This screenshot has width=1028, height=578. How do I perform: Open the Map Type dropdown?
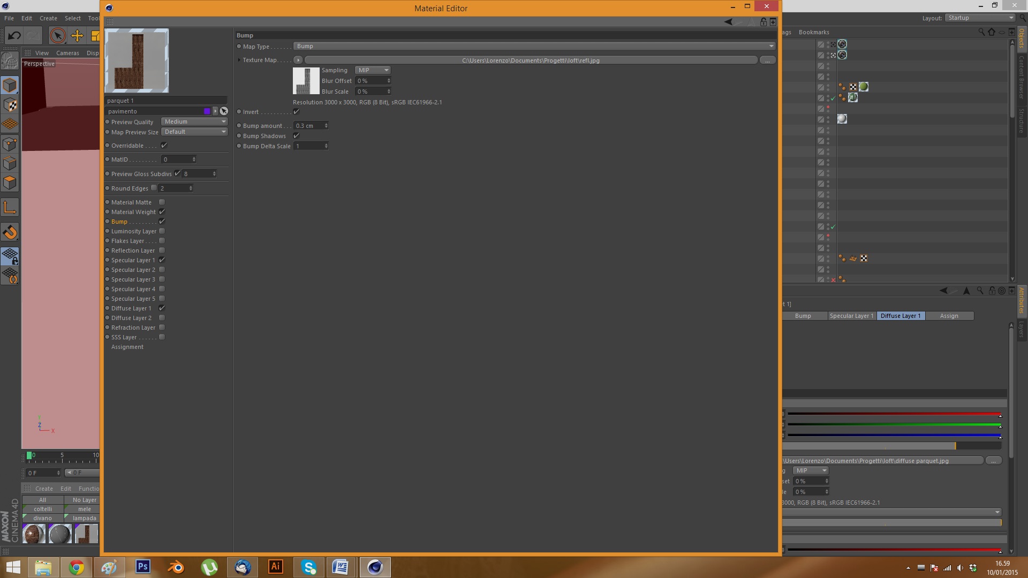coord(534,46)
